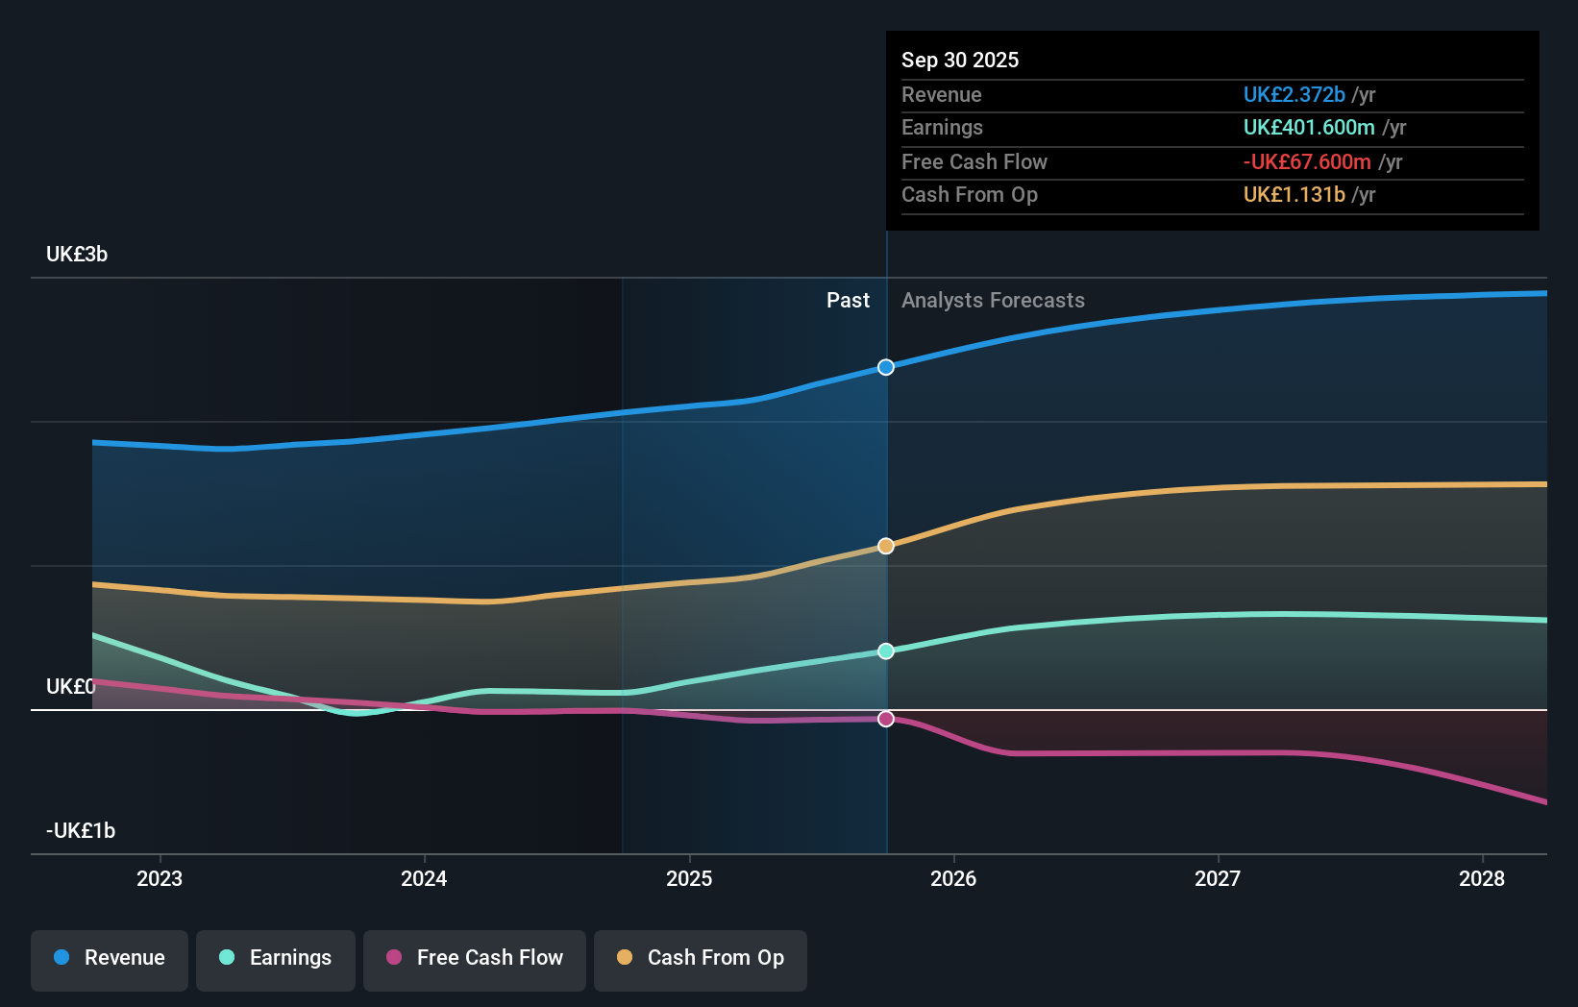Collapse the Analysts Forecasts region
Screen dimensions: 1578x1007
(x=993, y=300)
